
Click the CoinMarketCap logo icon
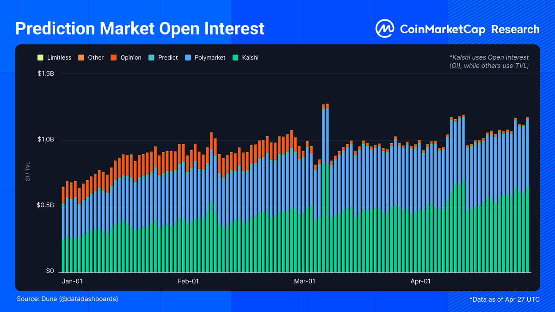click(x=385, y=29)
